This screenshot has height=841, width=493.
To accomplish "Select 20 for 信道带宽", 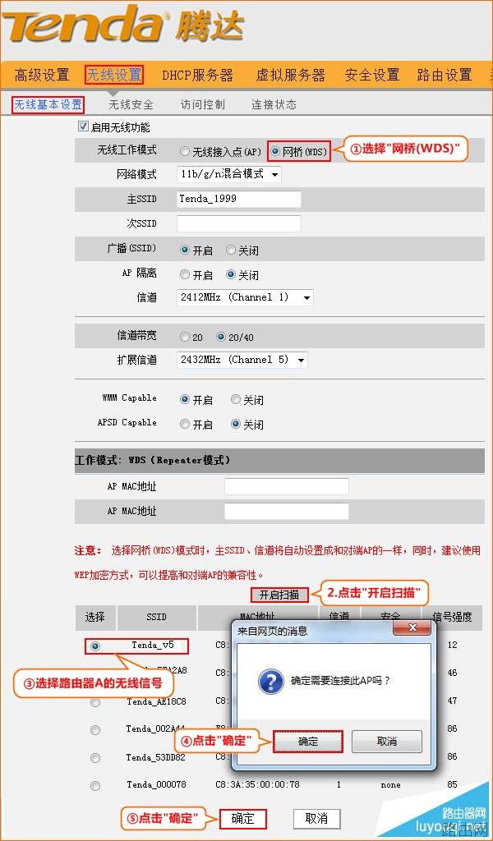I will click(185, 338).
